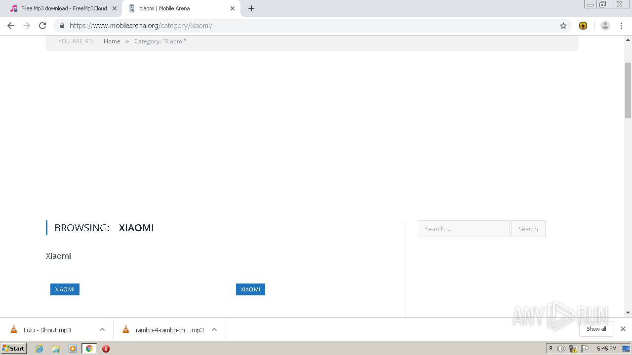View site info via the padlock icon
The image size is (632, 355).
click(62, 26)
